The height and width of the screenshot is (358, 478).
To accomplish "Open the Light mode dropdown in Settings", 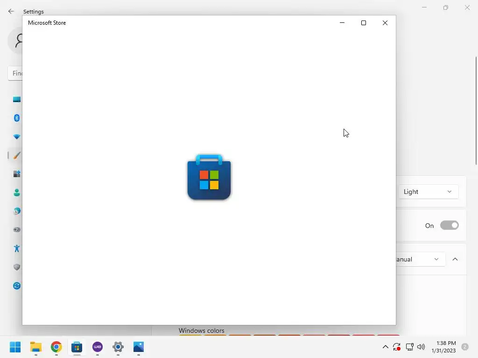I will pos(428,192).
